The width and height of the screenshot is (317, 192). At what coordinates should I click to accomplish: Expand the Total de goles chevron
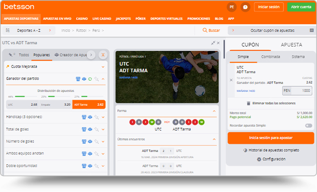(103, 129)
